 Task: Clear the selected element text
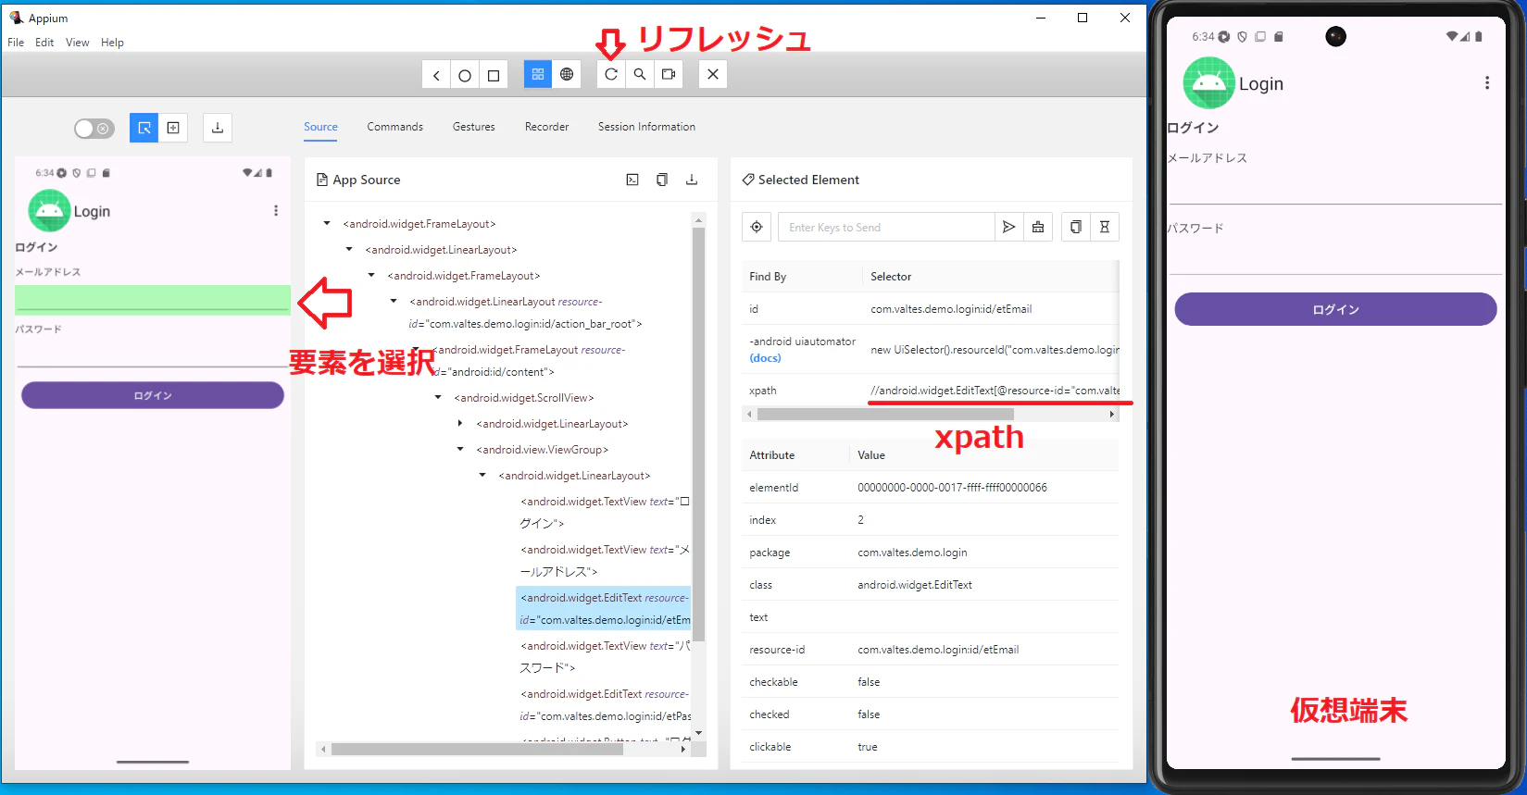(1038, 227)
